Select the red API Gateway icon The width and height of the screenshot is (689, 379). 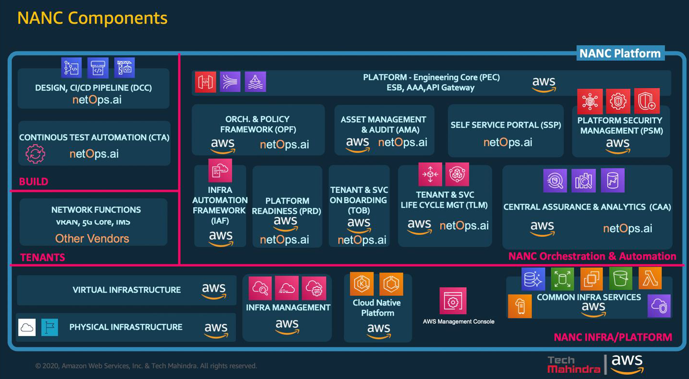pos(205,82)
